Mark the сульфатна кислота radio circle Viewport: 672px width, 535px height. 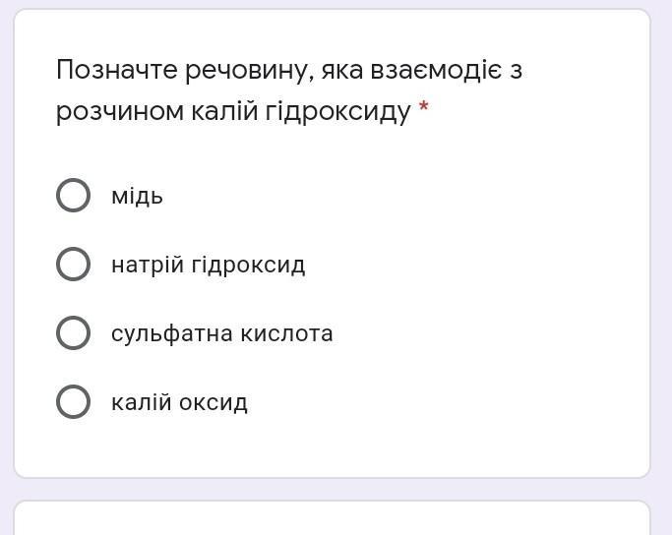tap(74, 333)
